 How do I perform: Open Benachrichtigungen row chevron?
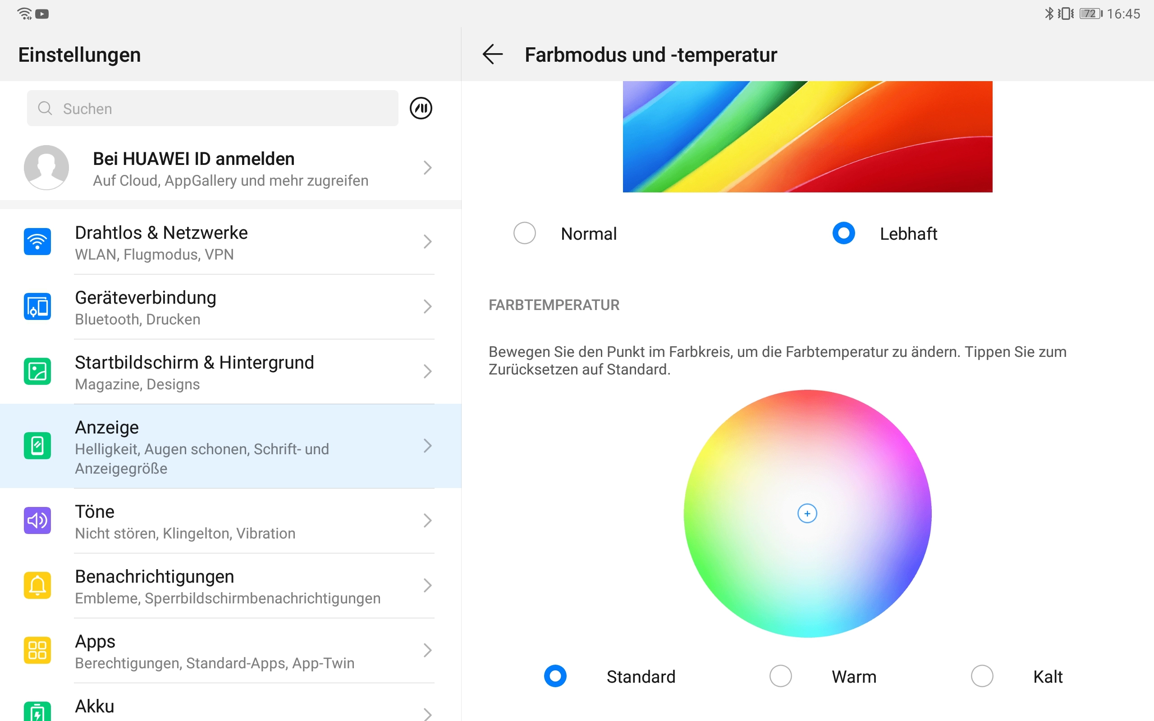coord(428,585)
